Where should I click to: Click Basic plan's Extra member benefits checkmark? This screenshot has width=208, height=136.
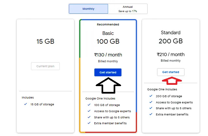click(89, 123)
